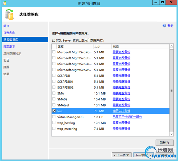Screen dimensions: 178x161
Task: Click 选择数据同步 step in sidebar
Action: pos(12,53)
